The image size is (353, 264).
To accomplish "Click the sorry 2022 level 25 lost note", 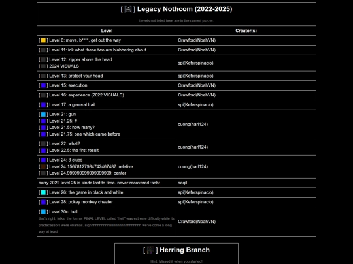I will 99,183.
